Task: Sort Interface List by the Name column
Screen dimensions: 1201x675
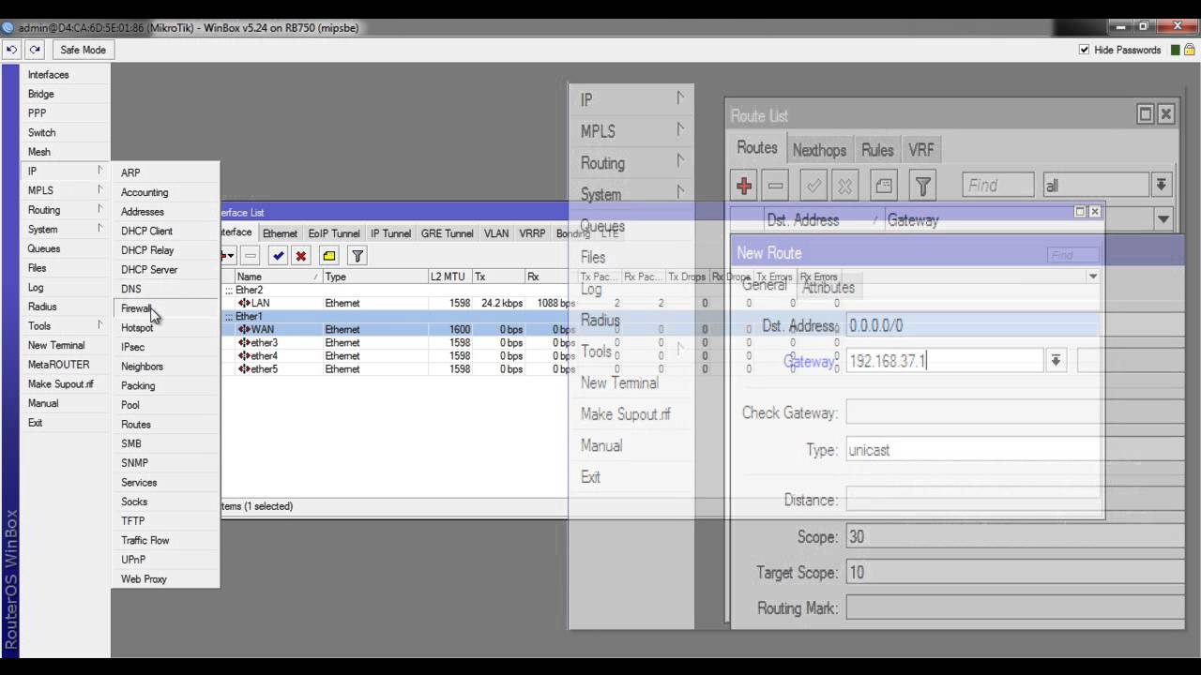Action: click(x=277, y=277)
